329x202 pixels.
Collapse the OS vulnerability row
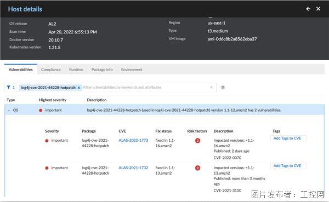click(x=9, y=110)
